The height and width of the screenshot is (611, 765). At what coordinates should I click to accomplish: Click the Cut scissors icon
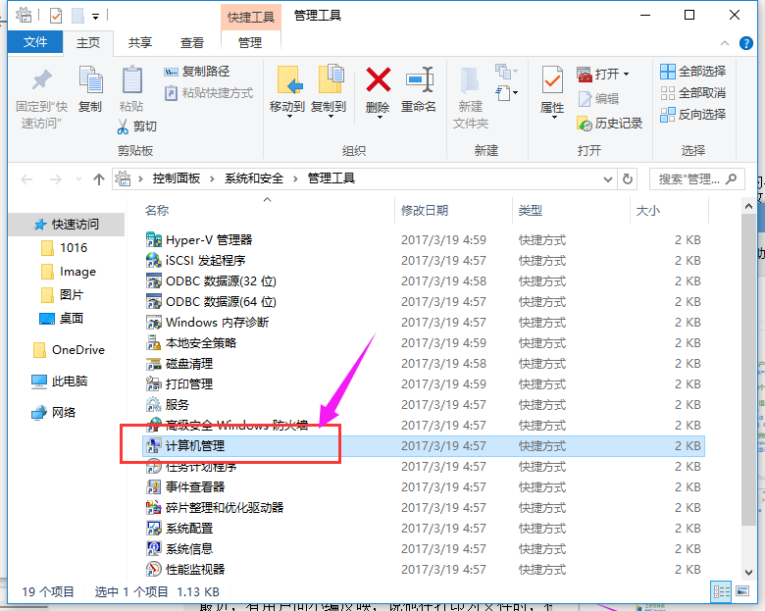(x=125, y=127)
